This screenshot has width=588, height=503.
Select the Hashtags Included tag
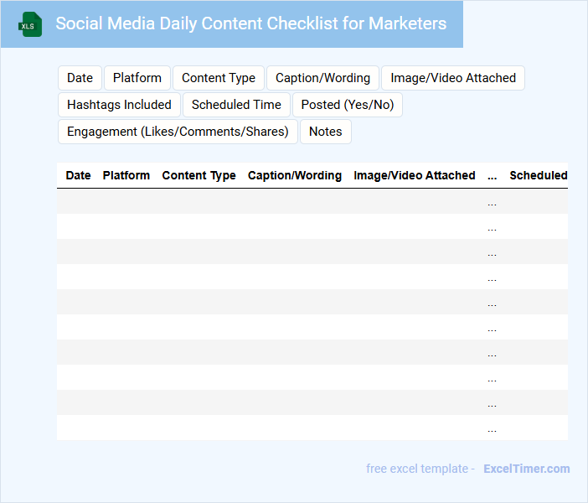pos(119,105)
